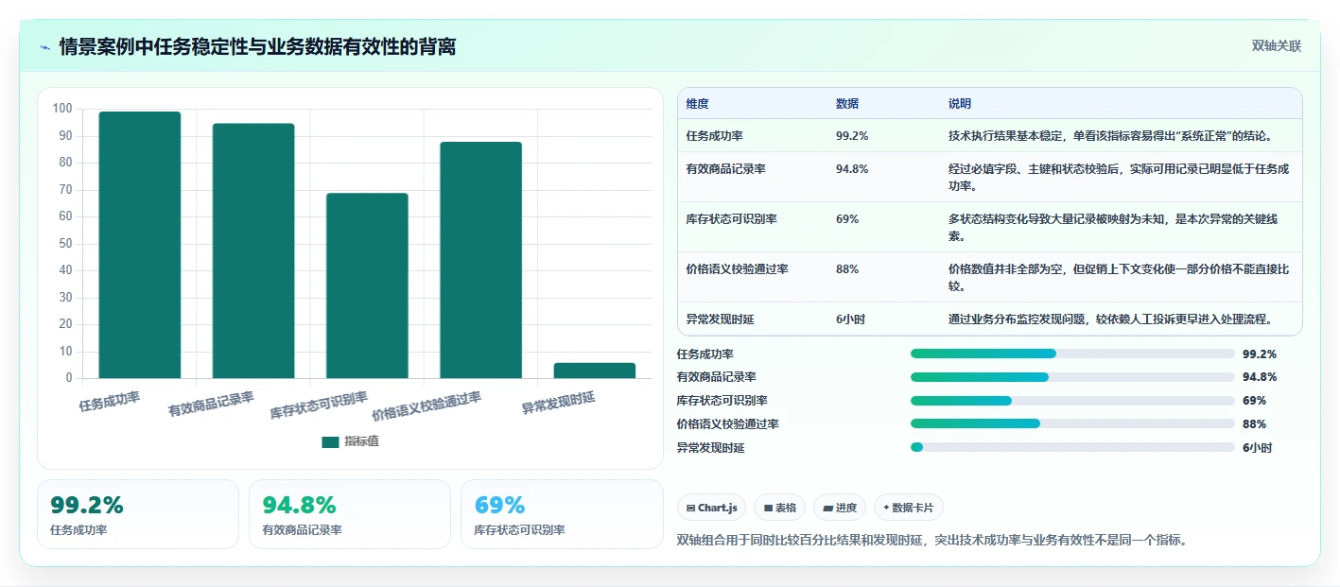The height and width of the screenshot is (587, 1340).
Task: Click the 异常发现时延 progress bar
Action: point(1072,447)
